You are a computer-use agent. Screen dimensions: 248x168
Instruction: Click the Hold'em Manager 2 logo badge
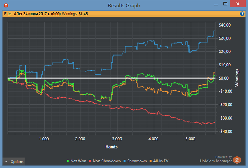(x=237, y=160)
